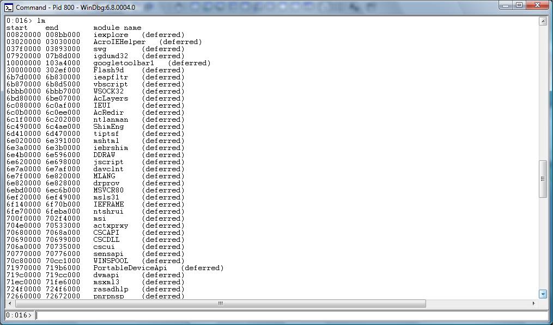This screenshot has height=325, width=553.
Task: Click the msxml3 module name
Action: (x=106, y=282)
